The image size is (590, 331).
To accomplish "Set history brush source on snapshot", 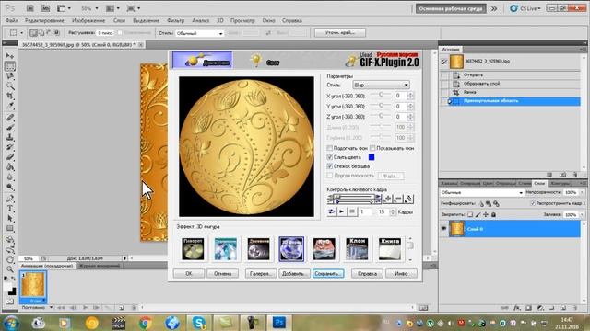I will [x=444, y=62].
